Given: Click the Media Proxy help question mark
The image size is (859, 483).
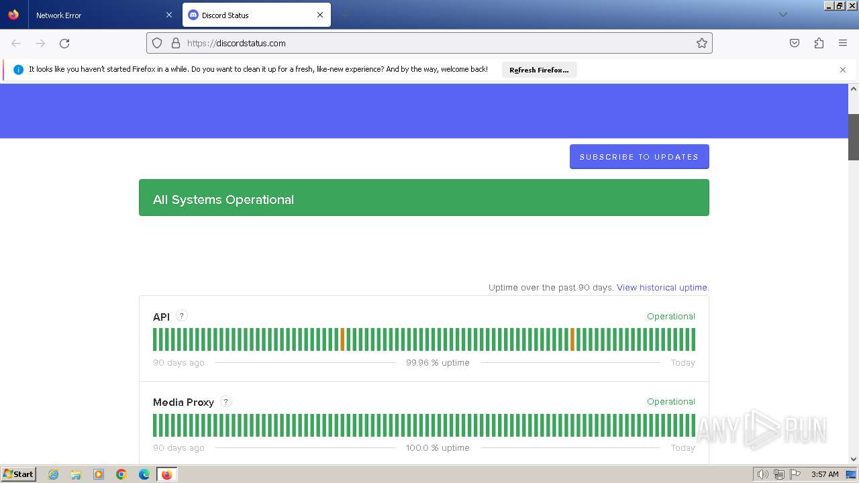Looking at the screenshot, I should pos(226,401).
